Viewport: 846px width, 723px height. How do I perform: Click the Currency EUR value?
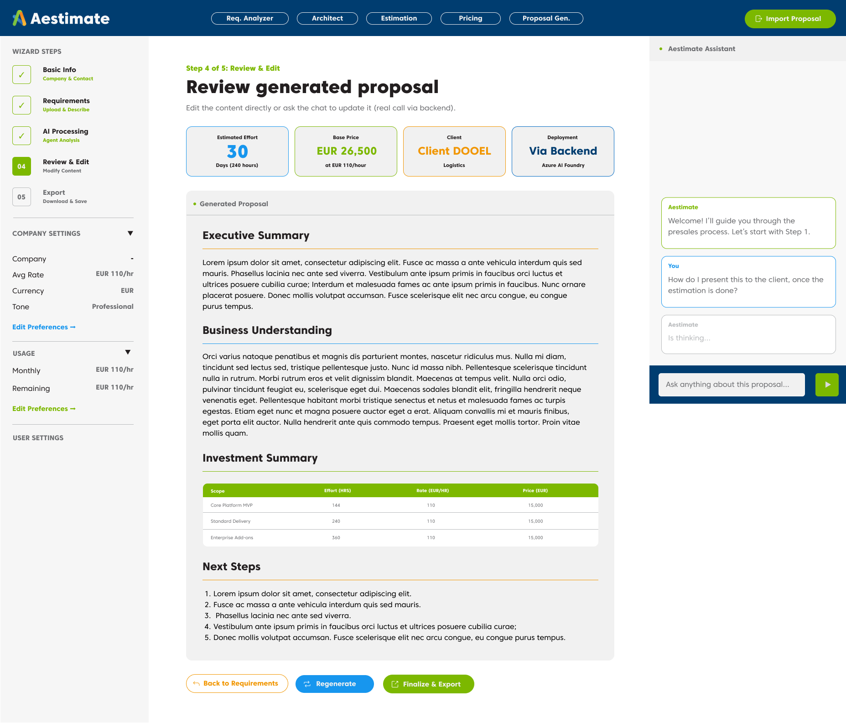pyautogui.click(x=127, y=291)
